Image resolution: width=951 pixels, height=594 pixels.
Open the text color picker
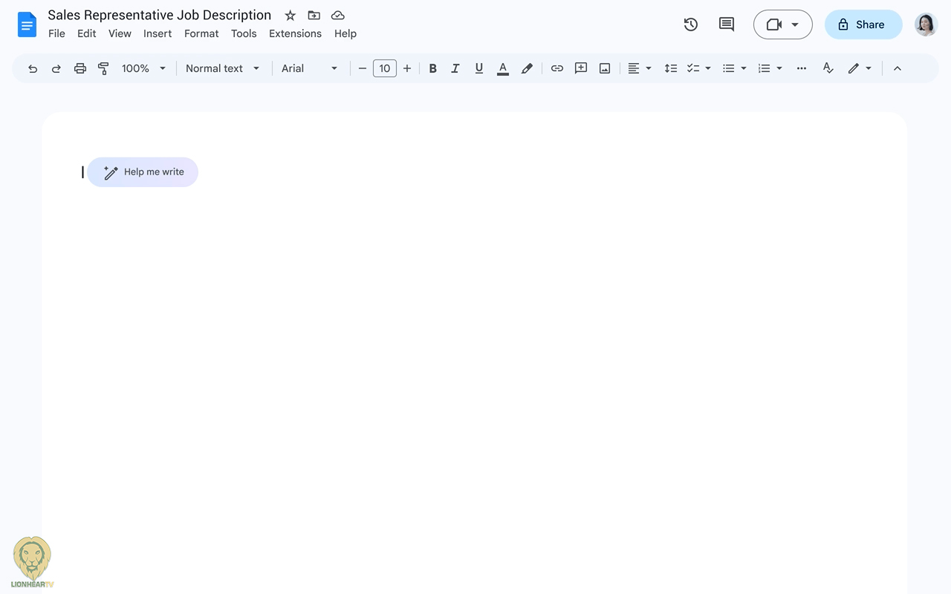(503, 68)
